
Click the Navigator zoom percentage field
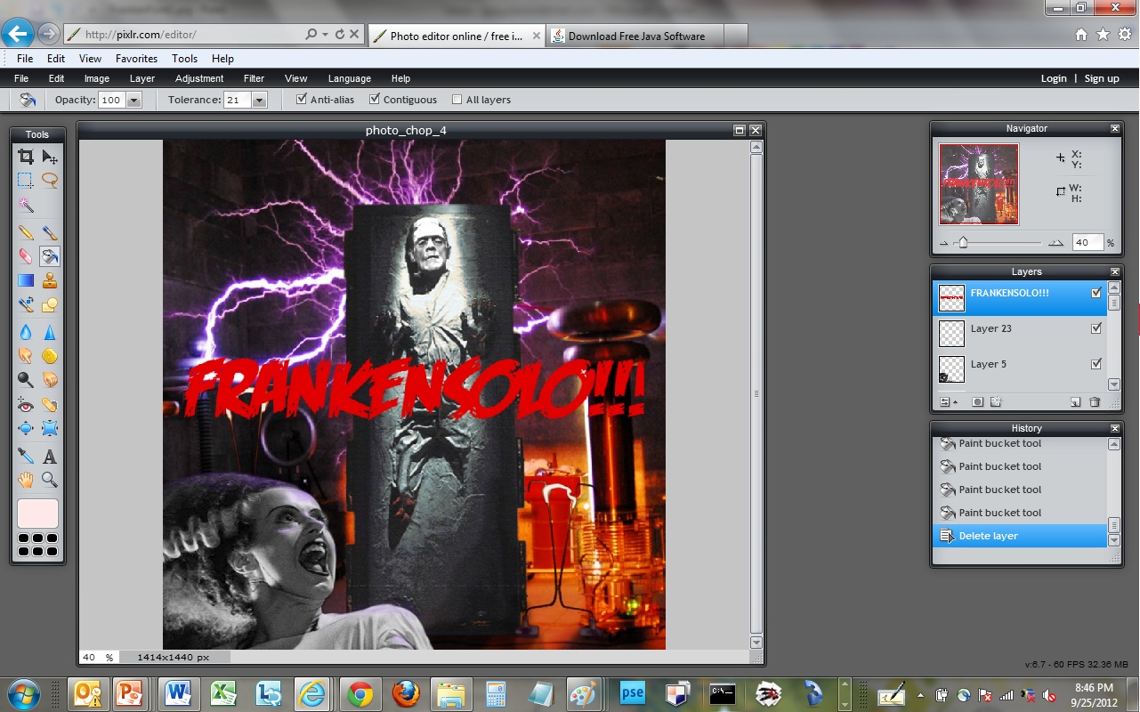[1087, 242]
